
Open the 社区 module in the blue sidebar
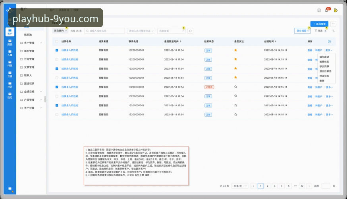[10, 85]
